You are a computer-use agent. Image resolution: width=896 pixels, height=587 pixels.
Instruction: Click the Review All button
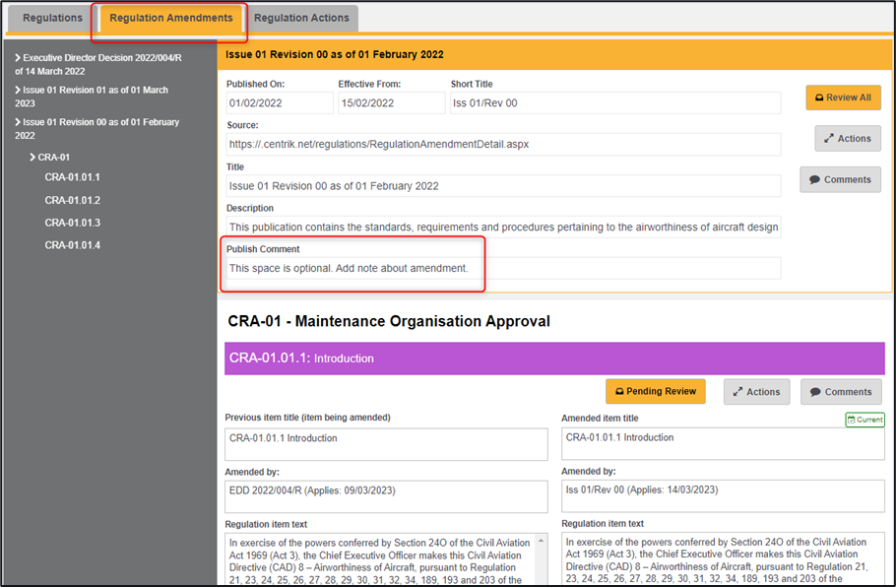click(x=843, y=98)
